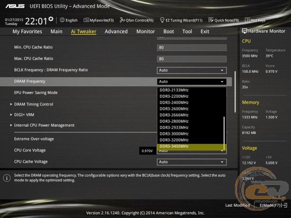
Task: Click Max. CPU Cache Ratio field
Action: pos(192,59)
